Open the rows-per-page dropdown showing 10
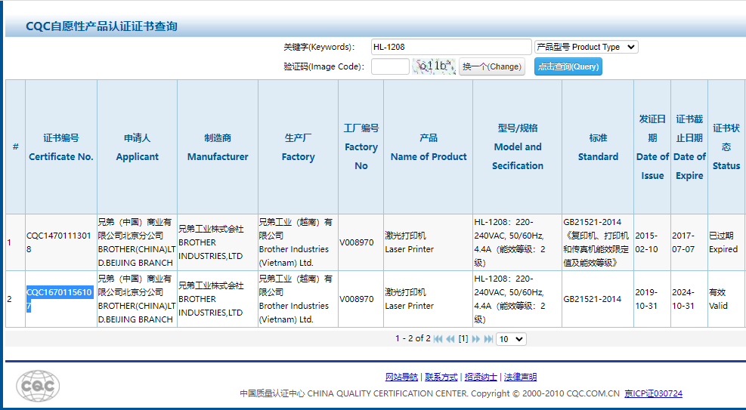This screenshot has height=410, width=746. point(511,339)
